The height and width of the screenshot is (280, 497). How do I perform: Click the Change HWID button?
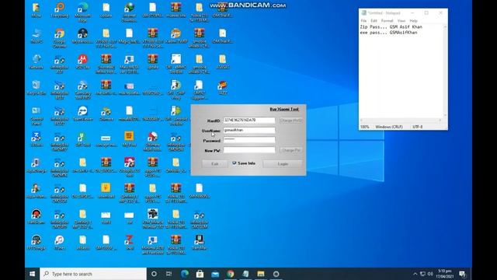[x=291, y=121]
